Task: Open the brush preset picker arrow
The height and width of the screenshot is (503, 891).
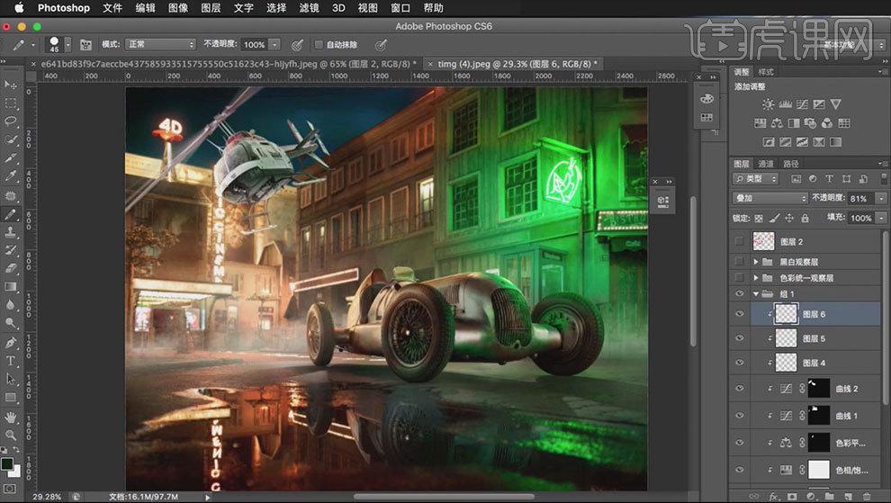Action: coord(67,44)
